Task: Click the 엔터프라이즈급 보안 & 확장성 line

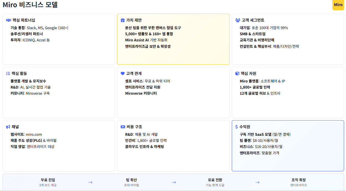Action: pos(148,46)
